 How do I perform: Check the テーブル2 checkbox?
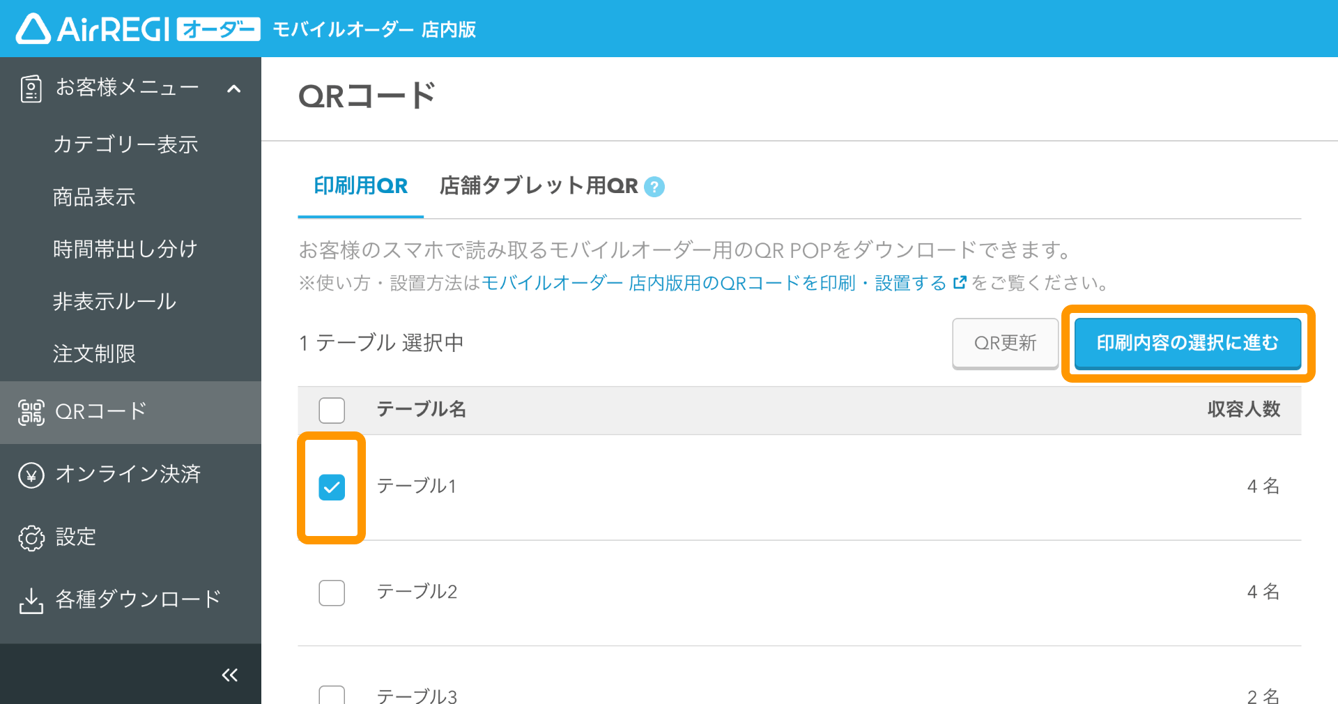[332, 592]
